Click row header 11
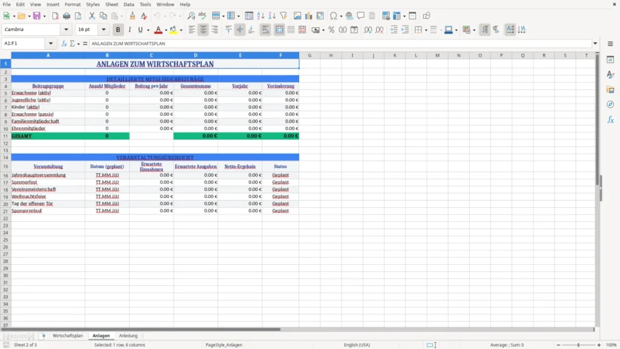 tap(5, 136)
